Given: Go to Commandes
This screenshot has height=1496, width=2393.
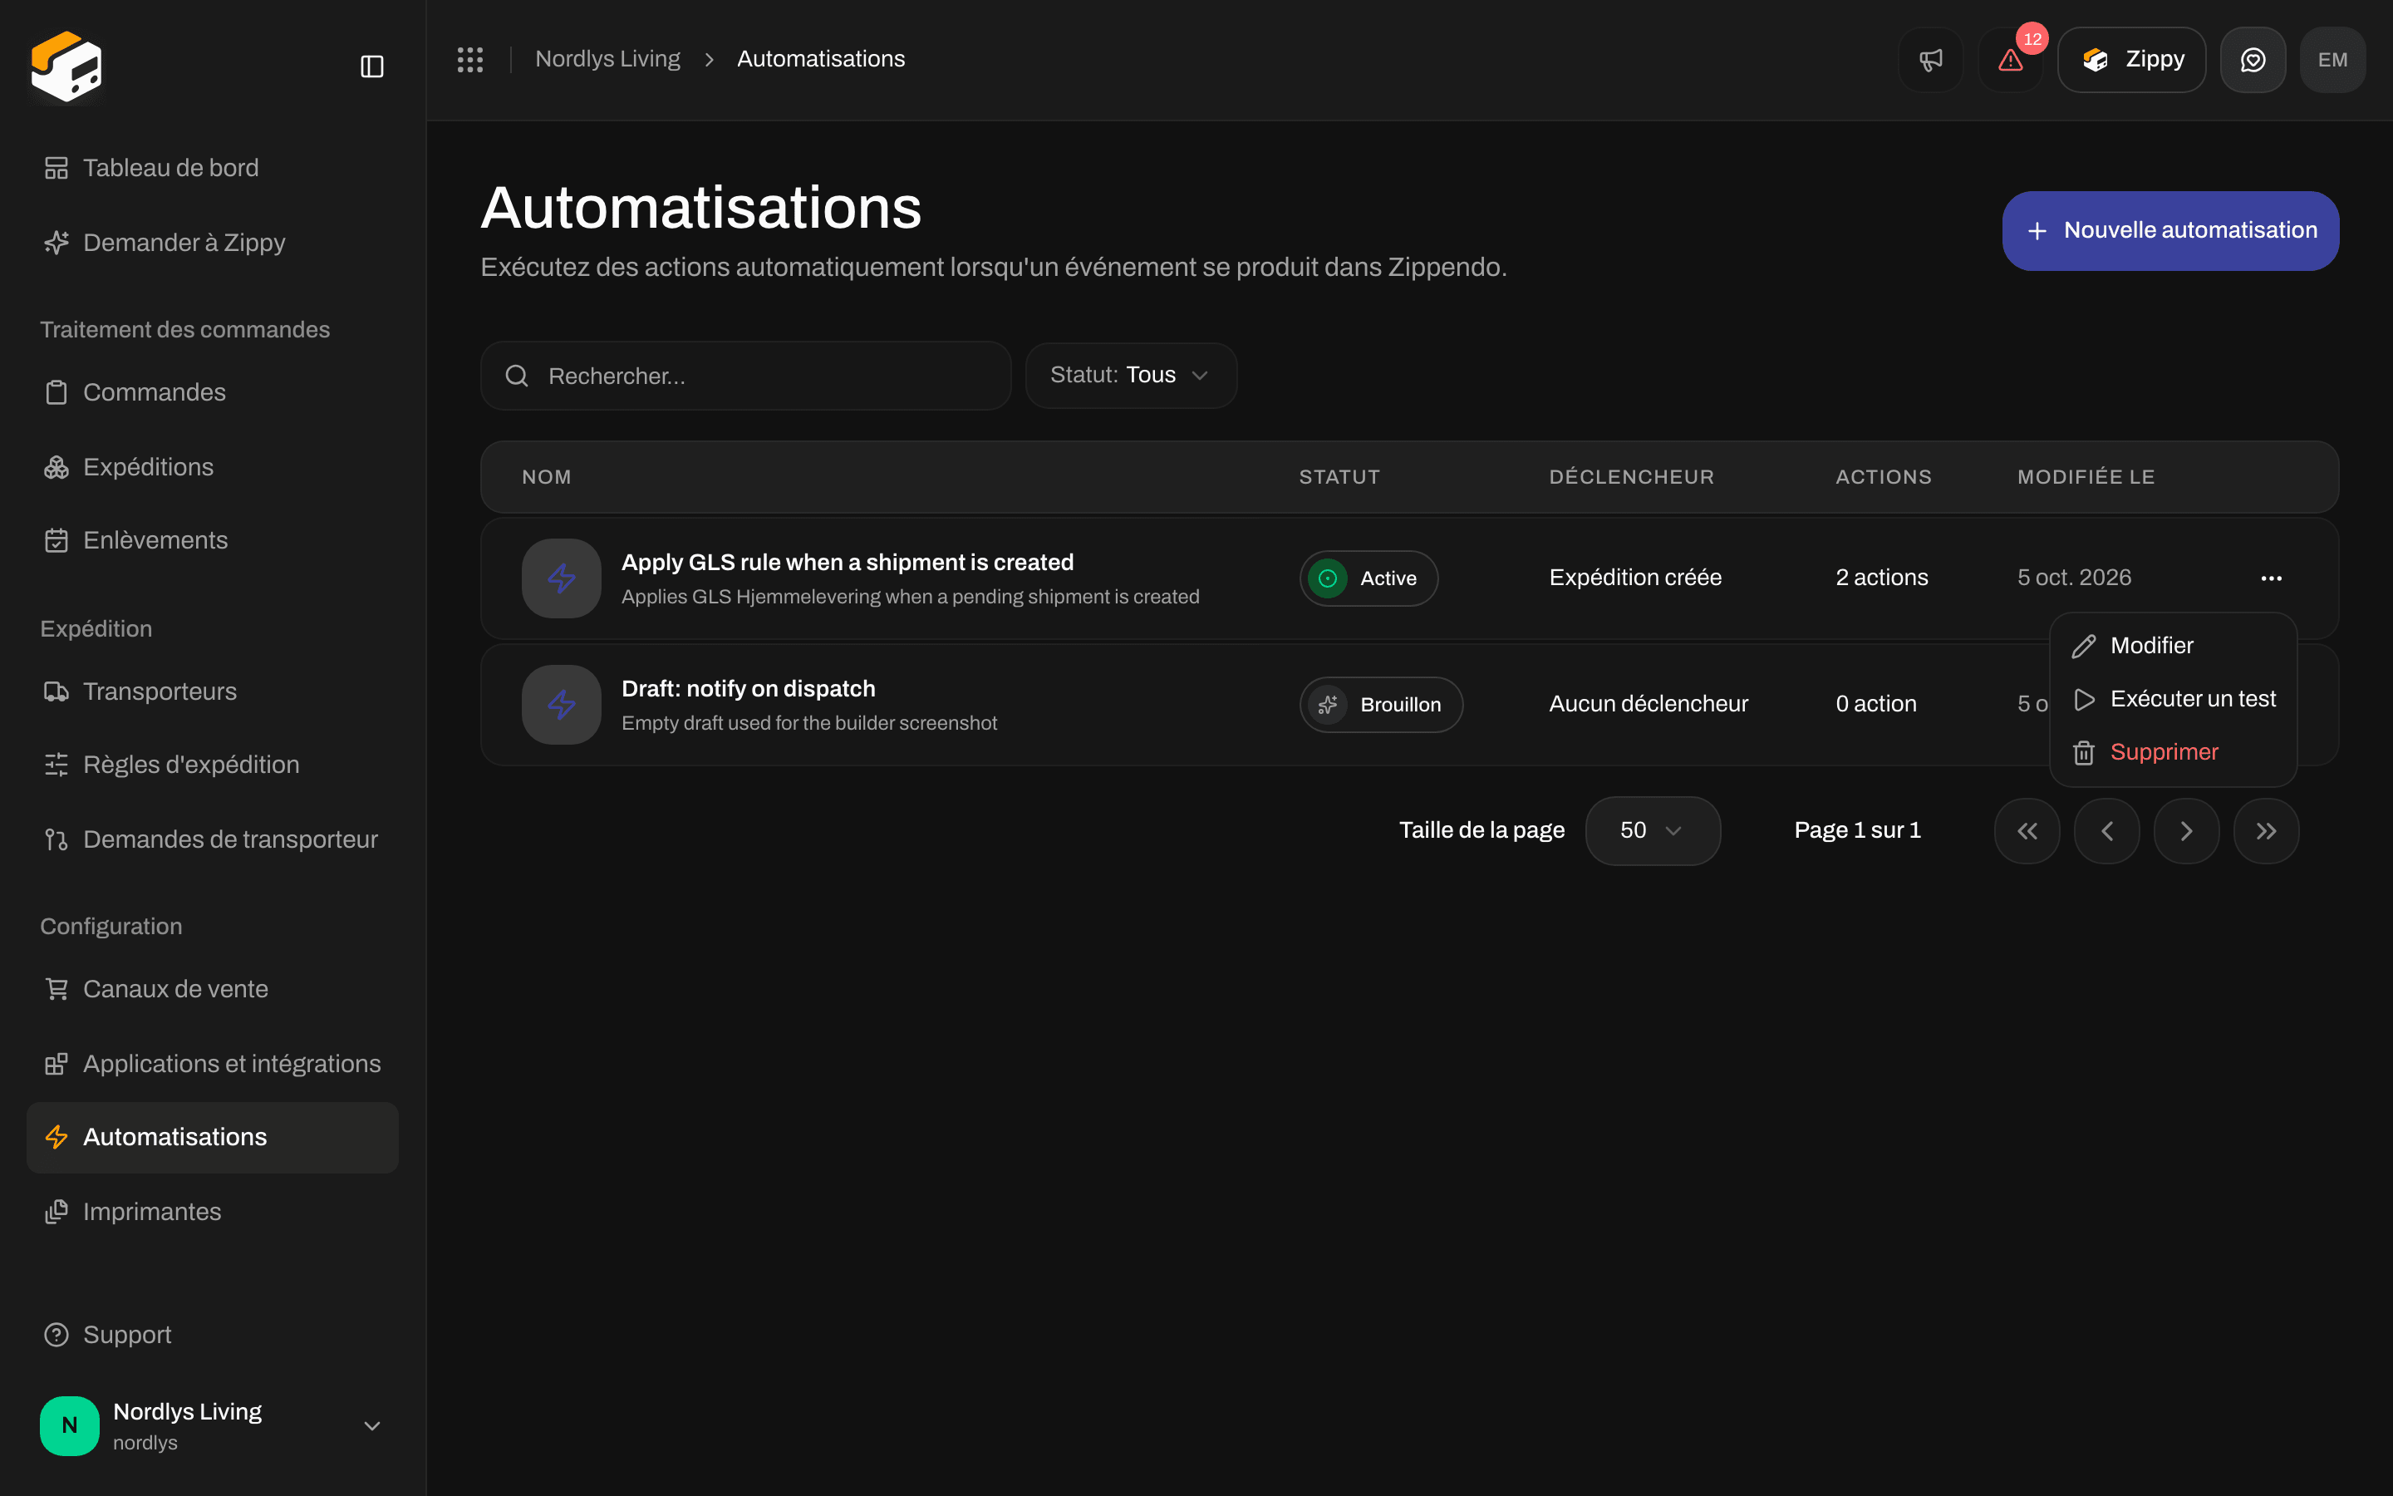Looking at the screenshot, I should pyautogui.click(x=213, y=393).
